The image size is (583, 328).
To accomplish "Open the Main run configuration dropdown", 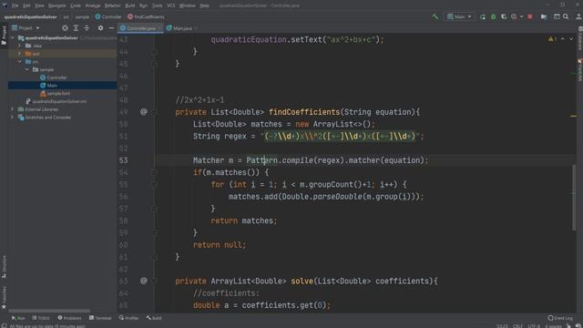I will click(x=459, y=16).
